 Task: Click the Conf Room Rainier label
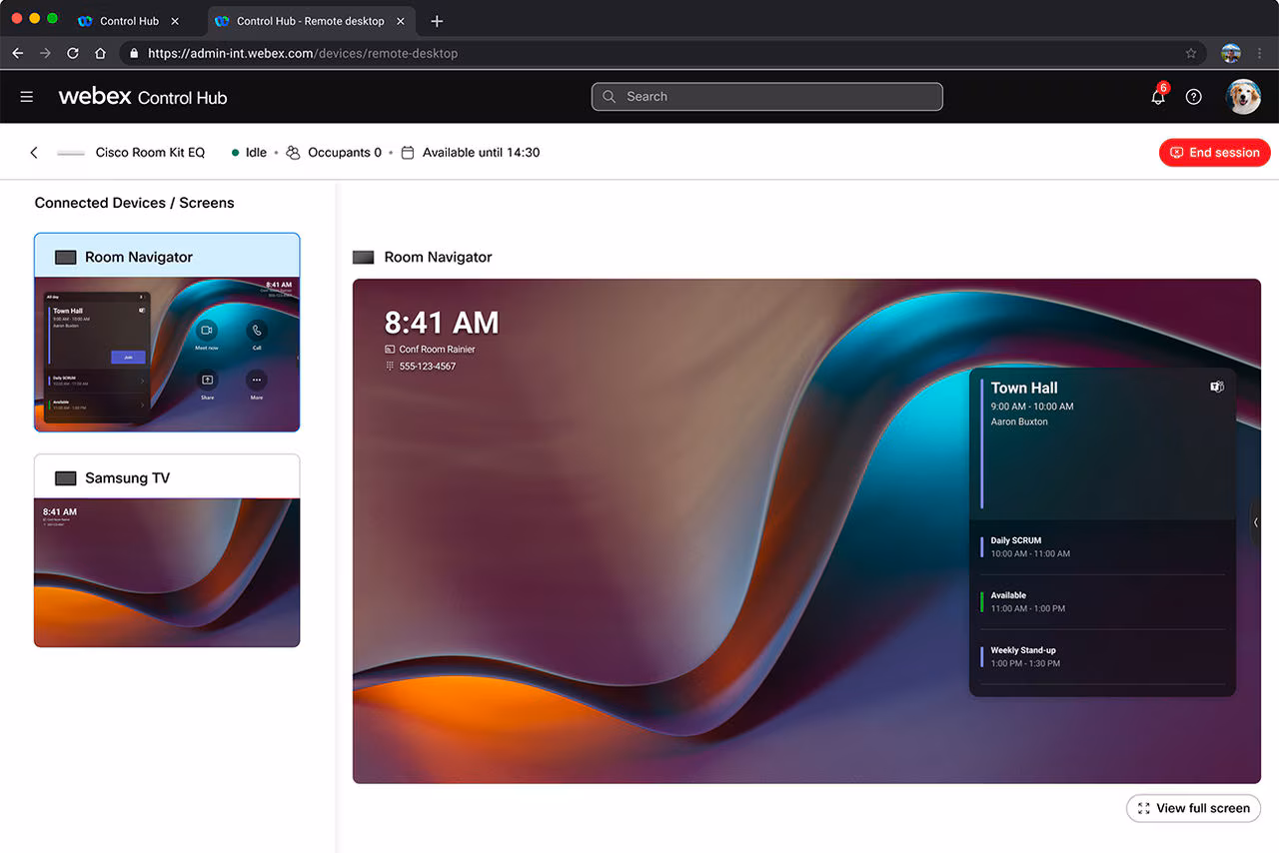click(x=437, y=350)
